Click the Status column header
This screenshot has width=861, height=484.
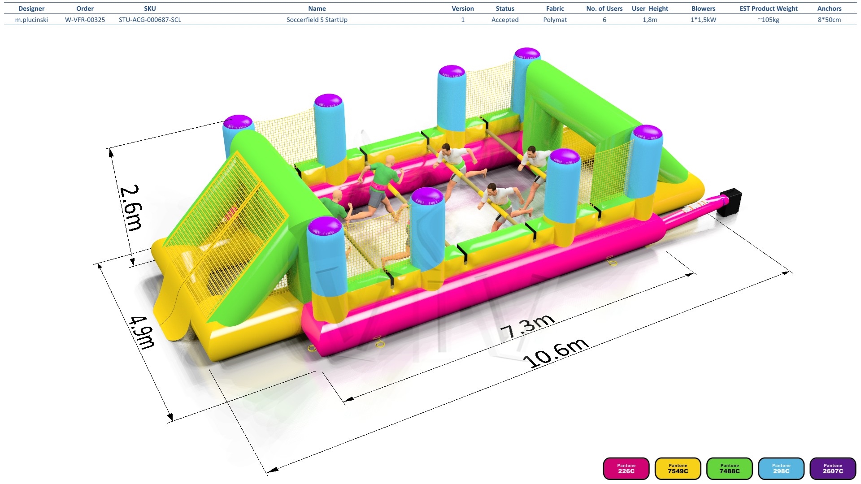[505, 9]
